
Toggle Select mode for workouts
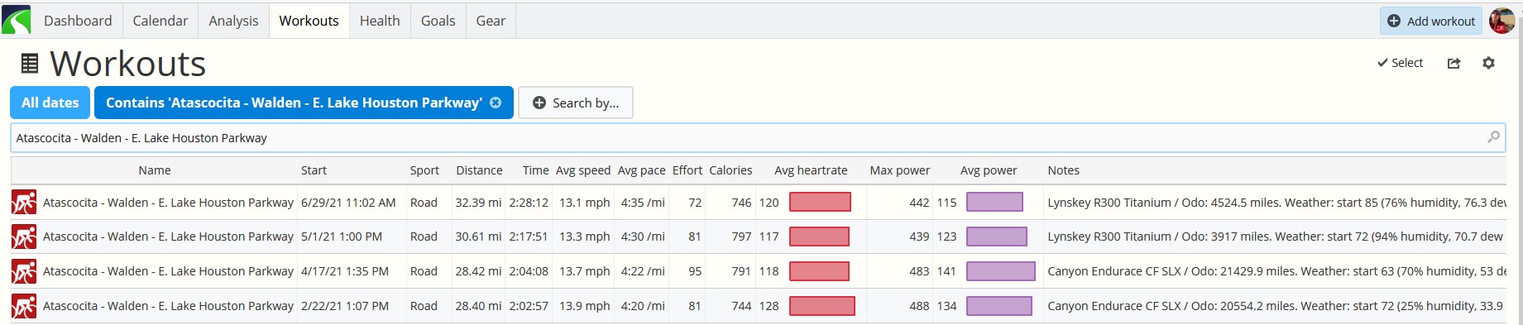pyautogui.click(x=1400, y=63)
